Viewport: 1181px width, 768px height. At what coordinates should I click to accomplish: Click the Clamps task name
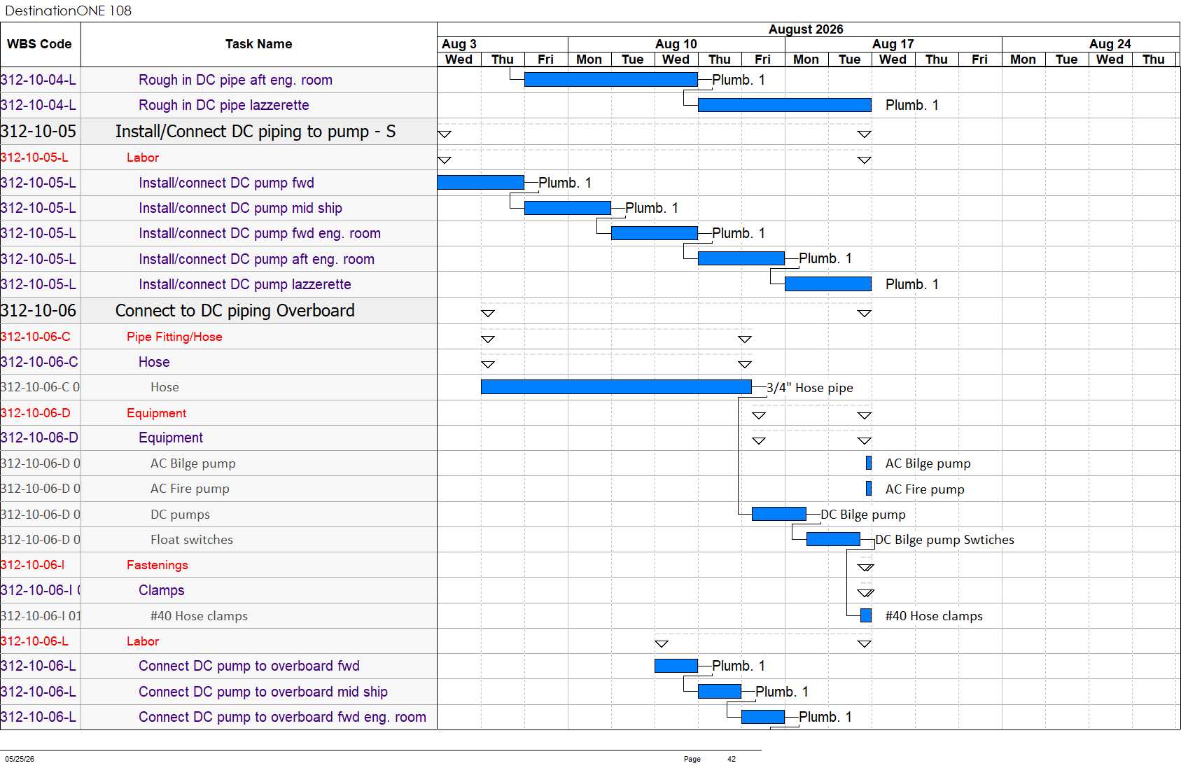tap(162, 590)
